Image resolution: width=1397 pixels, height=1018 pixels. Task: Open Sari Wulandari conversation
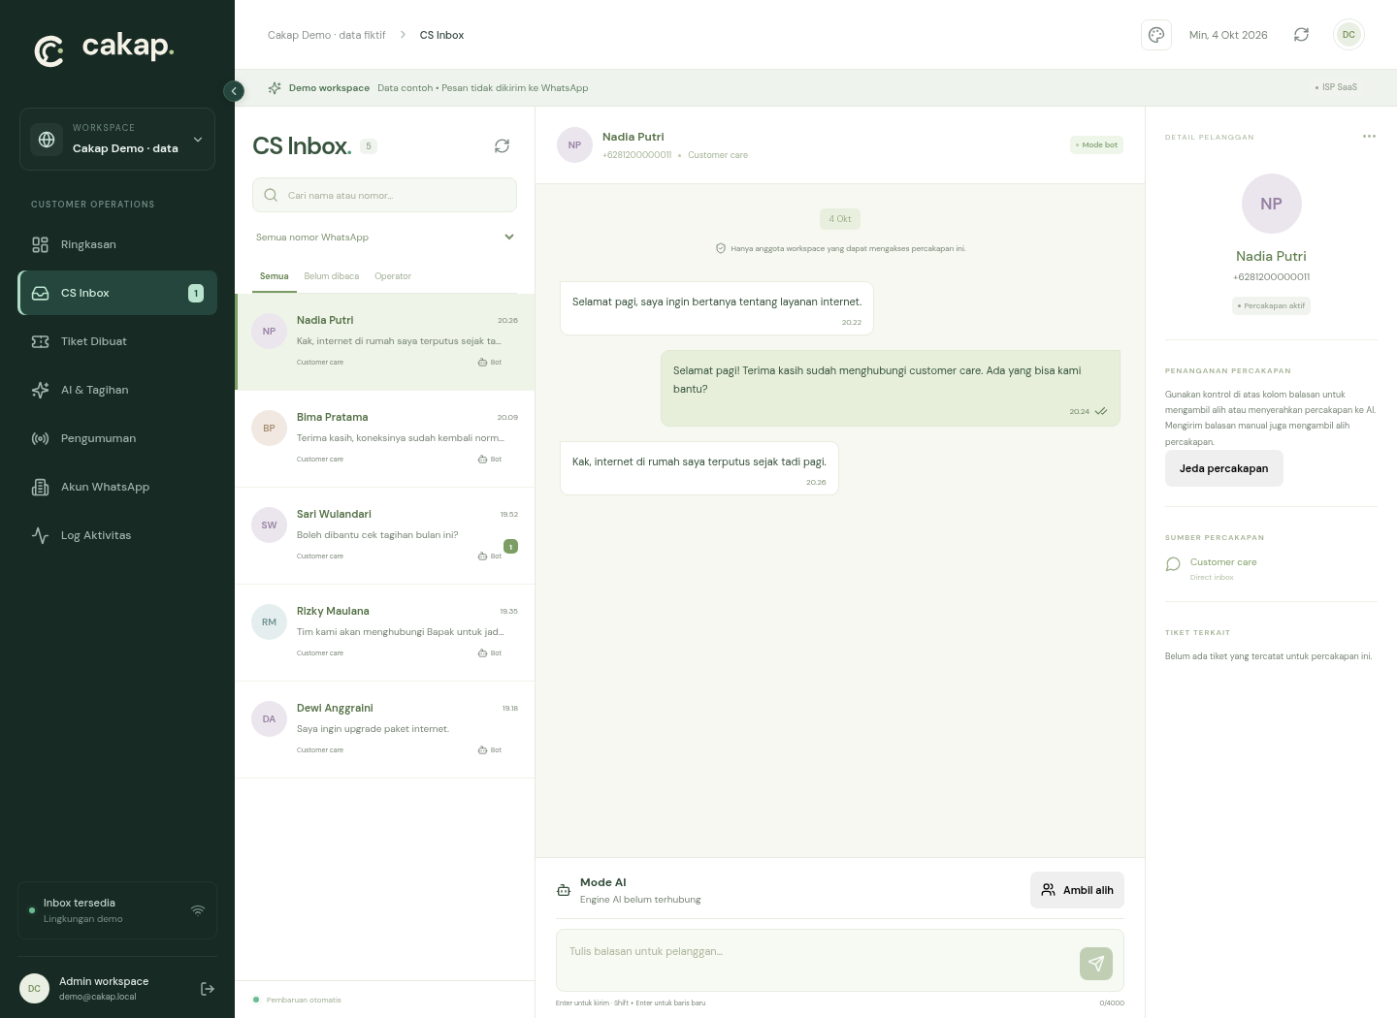click(x=385, y=535)
